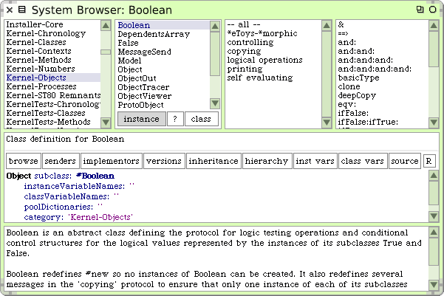444x296 pixels.
Task: Show class comment with the ? button
Action: [175, 119]
